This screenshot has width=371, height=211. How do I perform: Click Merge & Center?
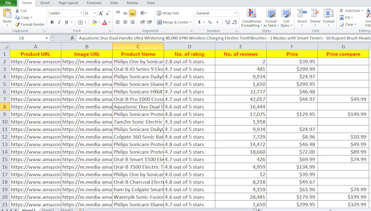pos(173,22)
